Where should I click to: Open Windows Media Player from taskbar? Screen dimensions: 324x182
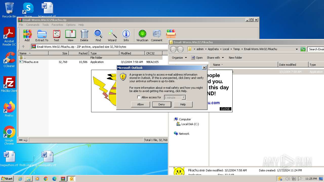click(x=37, y=179)
